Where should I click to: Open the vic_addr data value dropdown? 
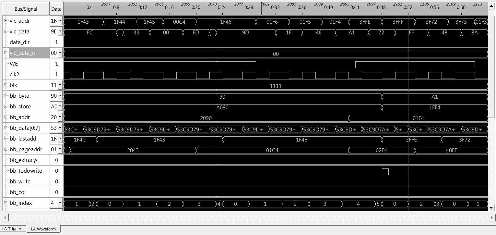tap(60, 21)
